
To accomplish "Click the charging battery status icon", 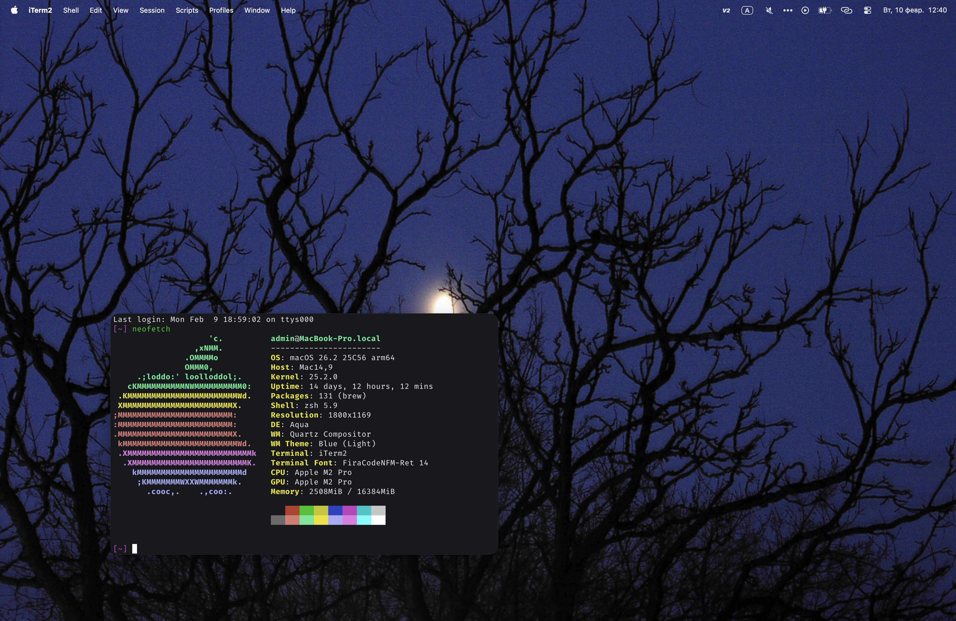I will pos(825,10).
